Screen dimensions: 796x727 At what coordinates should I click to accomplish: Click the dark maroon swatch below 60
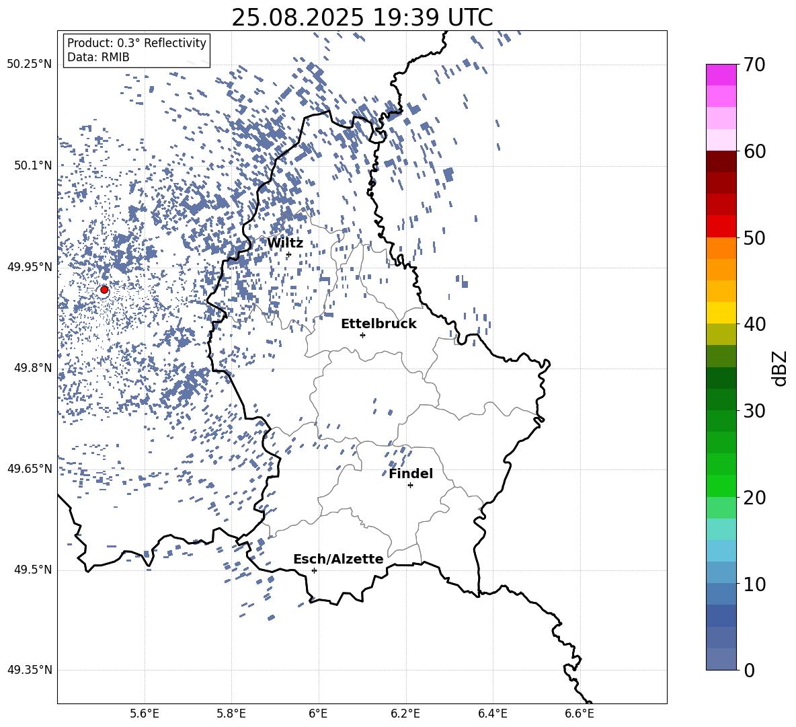click(721, 161)
